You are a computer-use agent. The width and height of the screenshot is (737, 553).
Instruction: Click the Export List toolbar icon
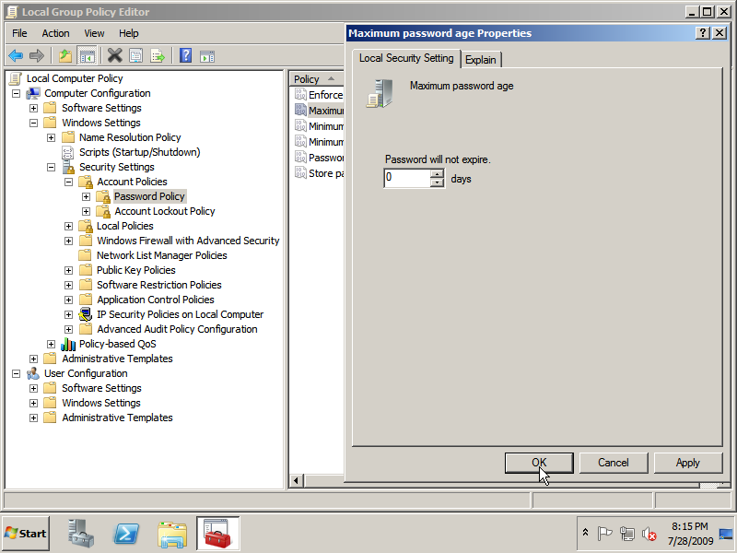[158, 56]
